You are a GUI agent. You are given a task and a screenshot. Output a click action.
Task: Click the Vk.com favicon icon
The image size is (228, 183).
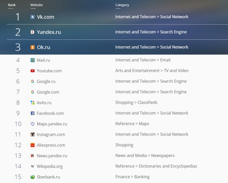[33, 17]
